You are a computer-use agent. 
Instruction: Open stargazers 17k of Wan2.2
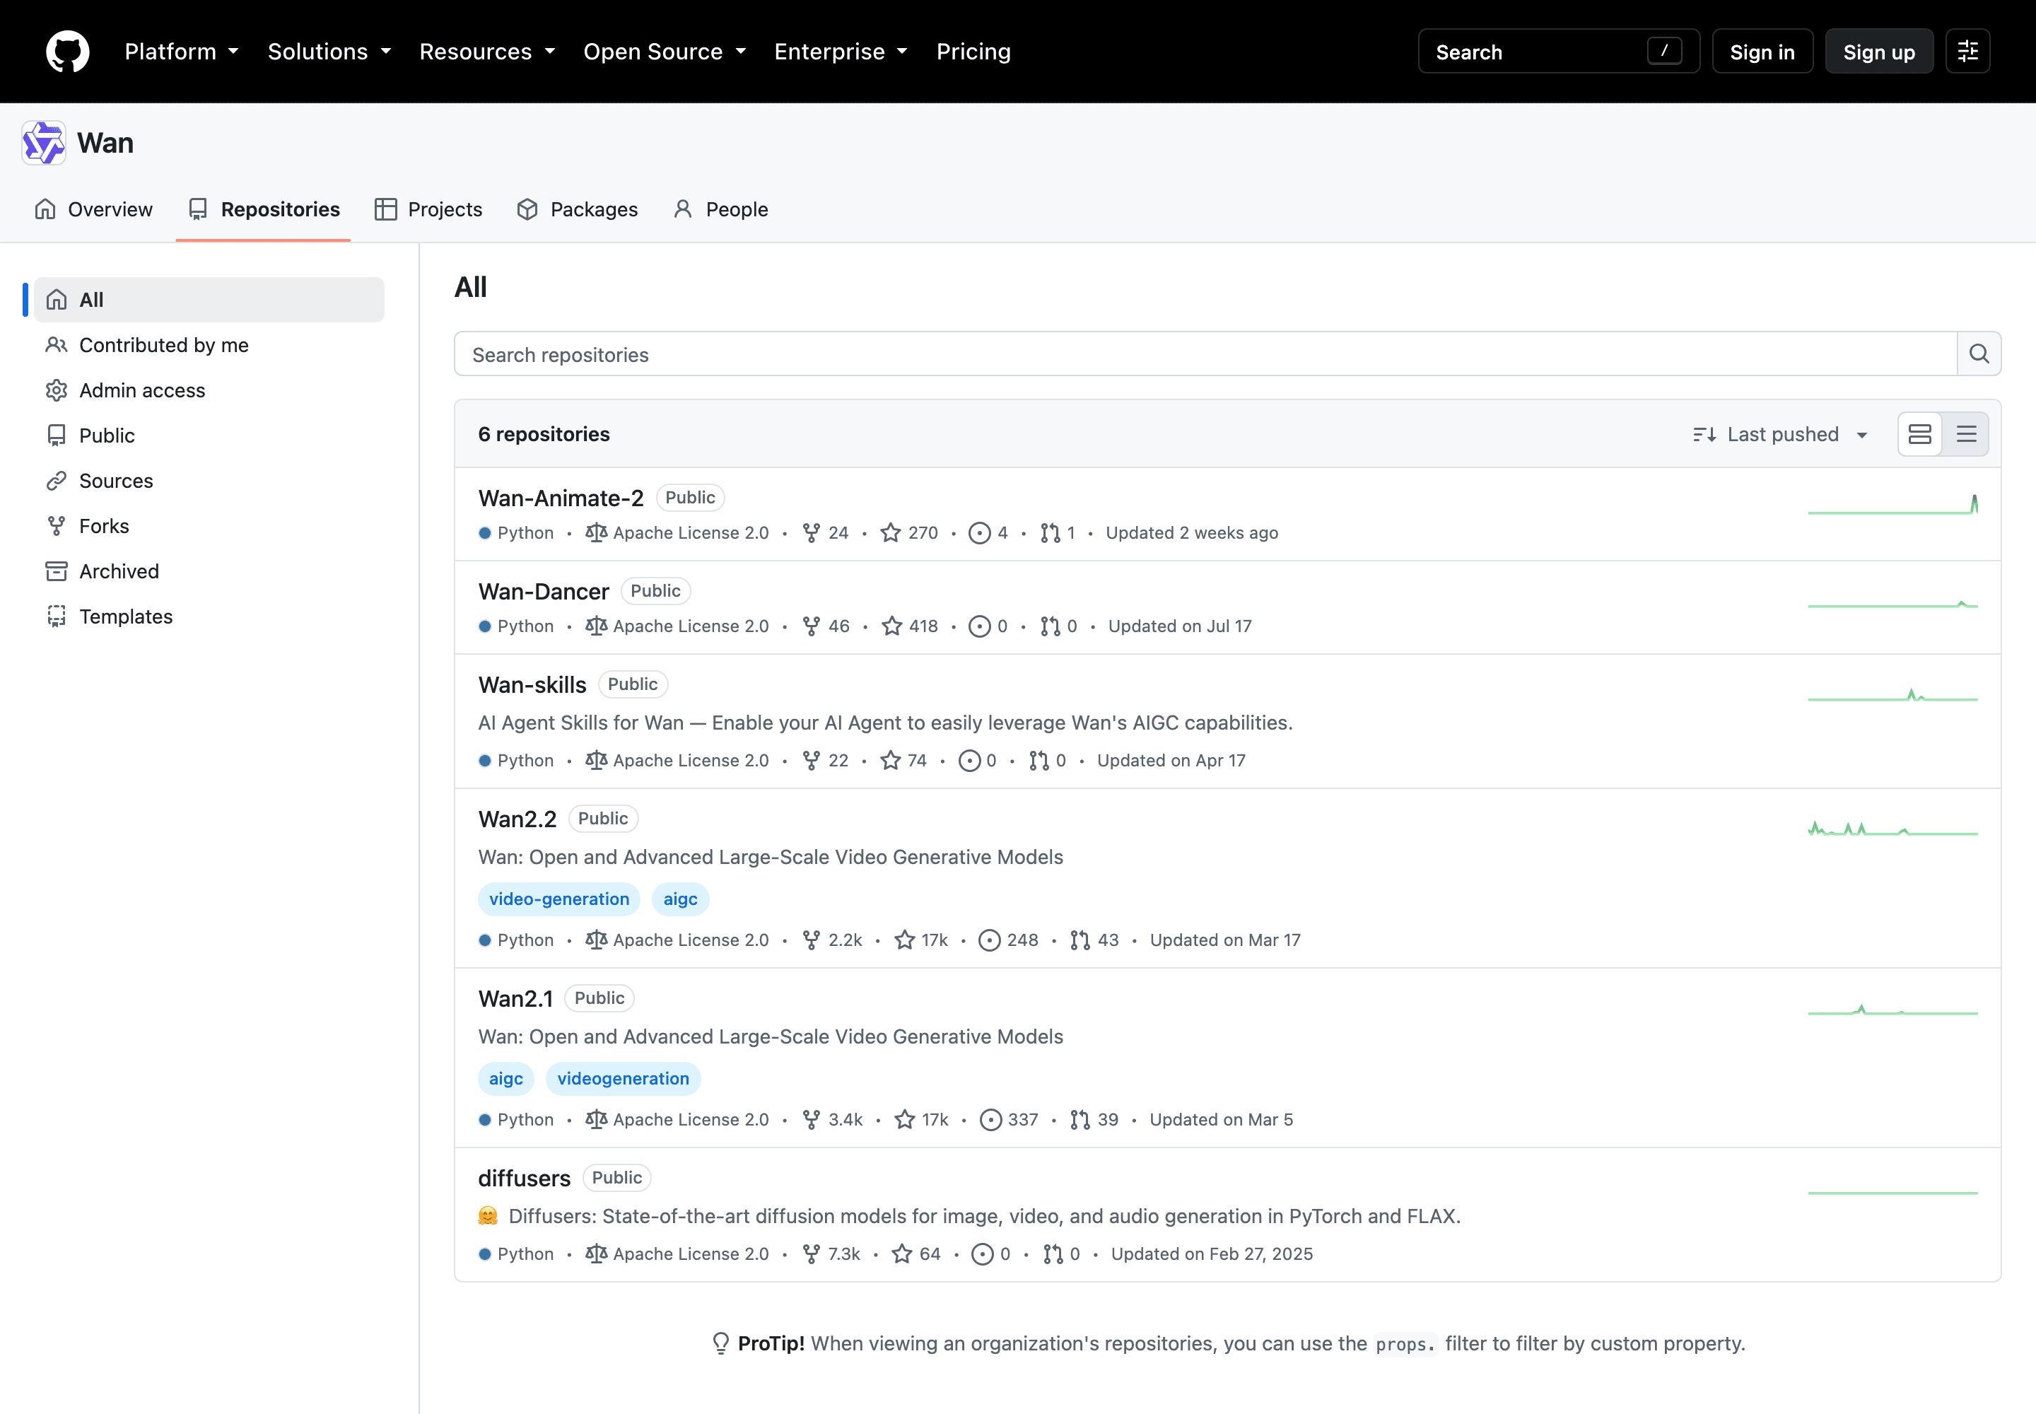pos(921,940)
